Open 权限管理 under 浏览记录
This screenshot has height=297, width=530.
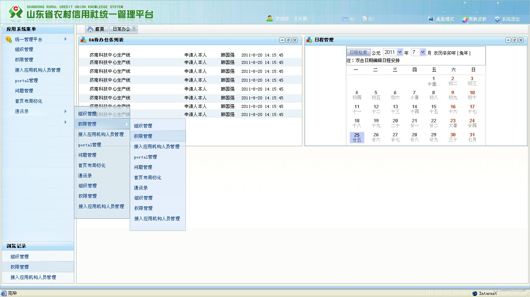coord(38,267)
